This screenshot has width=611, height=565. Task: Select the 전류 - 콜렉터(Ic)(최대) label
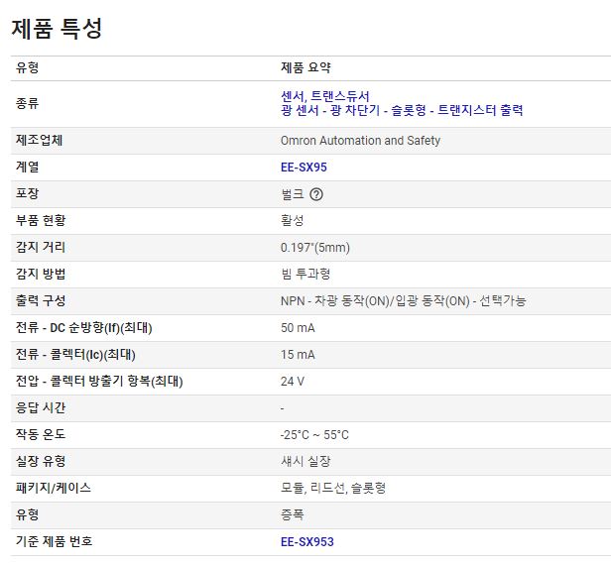tap(75, 355)
